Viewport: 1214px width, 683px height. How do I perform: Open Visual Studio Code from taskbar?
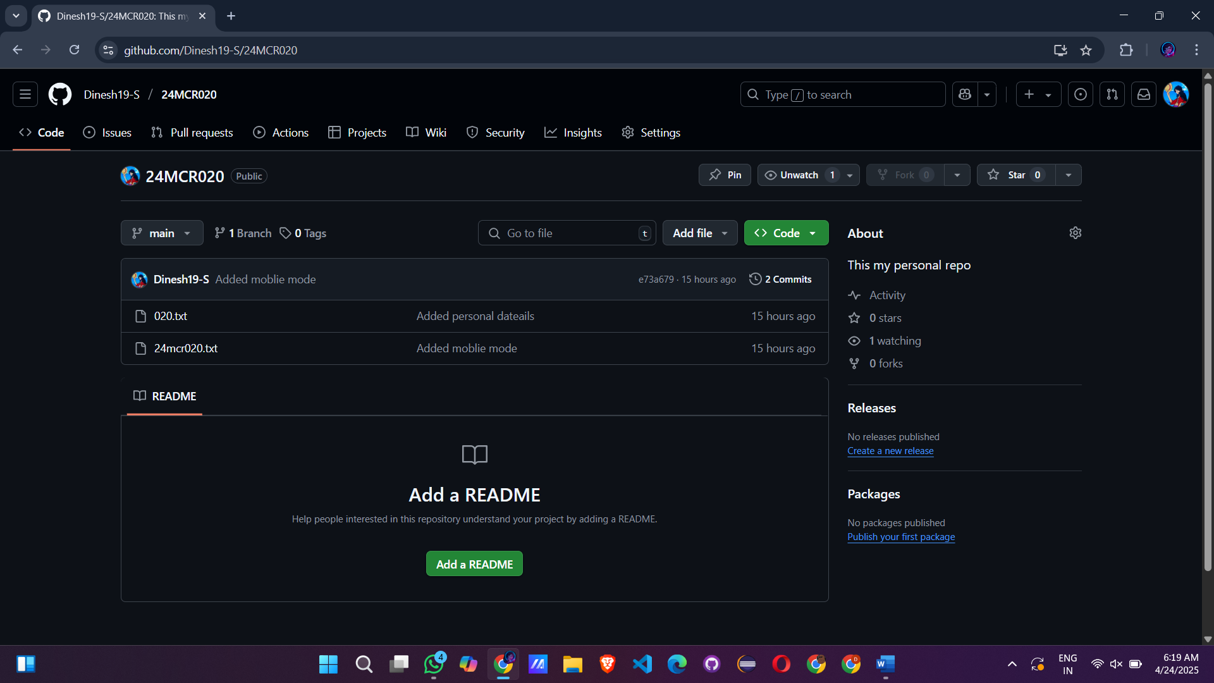click(x=642, y=664)
